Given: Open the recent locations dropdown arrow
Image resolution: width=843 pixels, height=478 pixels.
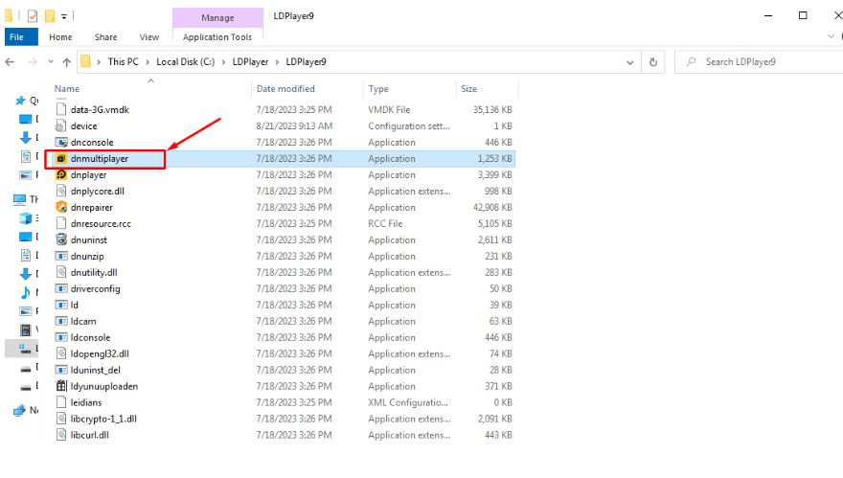Looking at the screenshot, I should click(51, 62).
